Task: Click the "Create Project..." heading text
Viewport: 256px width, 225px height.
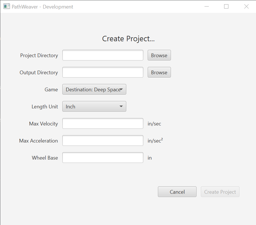Action: point(128,39)
